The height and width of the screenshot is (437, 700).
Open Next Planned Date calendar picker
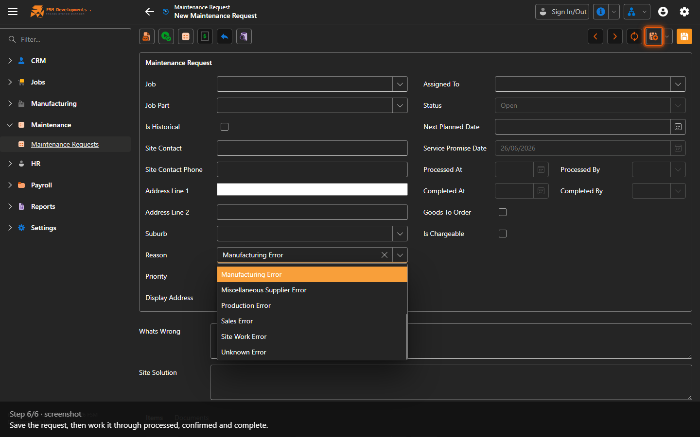click(678, 127)
